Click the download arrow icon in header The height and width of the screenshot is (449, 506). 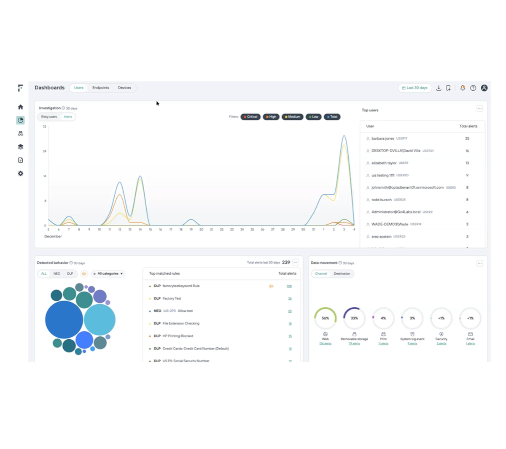439,88
